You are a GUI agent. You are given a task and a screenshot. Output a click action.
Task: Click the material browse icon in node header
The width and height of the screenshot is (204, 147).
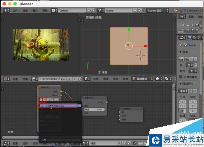click(85, 143)
